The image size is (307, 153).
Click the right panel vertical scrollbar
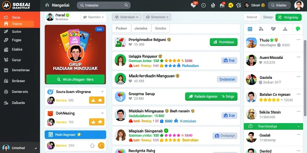[x=305, y=78]
